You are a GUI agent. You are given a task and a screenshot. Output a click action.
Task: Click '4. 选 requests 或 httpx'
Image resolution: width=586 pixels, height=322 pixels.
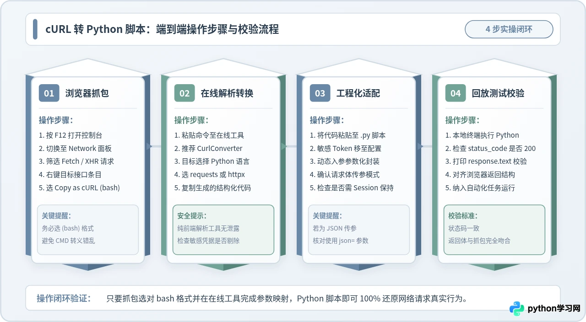210,175
